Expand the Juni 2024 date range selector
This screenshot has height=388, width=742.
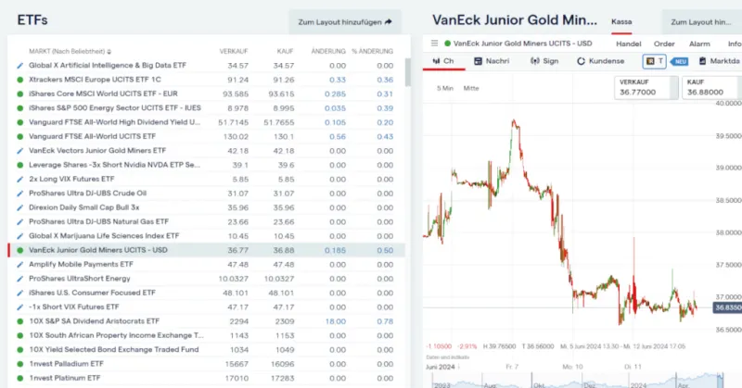click(442, 368)
